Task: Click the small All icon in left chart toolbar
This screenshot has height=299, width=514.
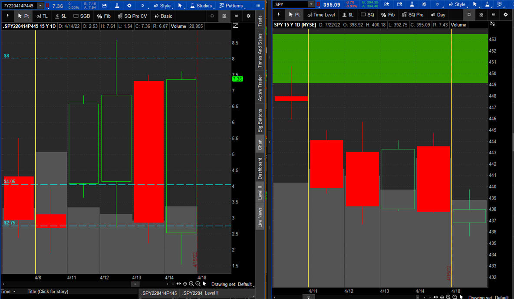Action: click(x=236, y=16)
